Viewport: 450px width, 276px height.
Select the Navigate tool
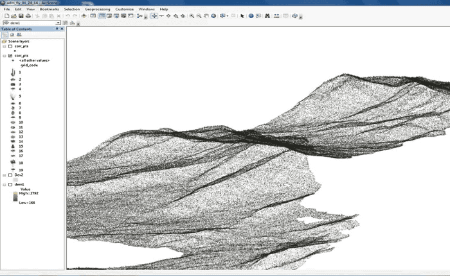coord(154,16)
